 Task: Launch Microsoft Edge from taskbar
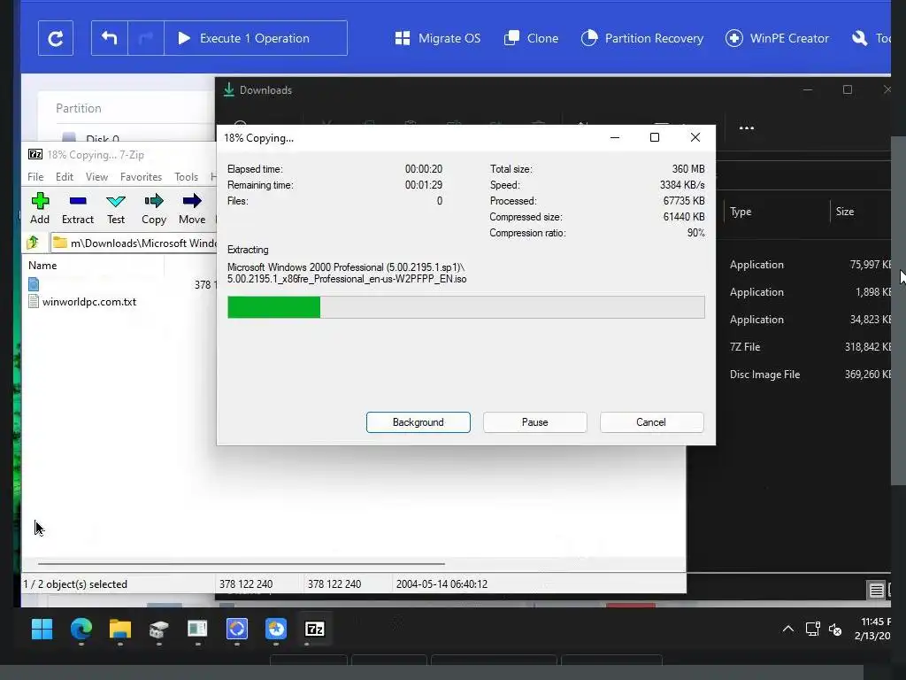81,630
